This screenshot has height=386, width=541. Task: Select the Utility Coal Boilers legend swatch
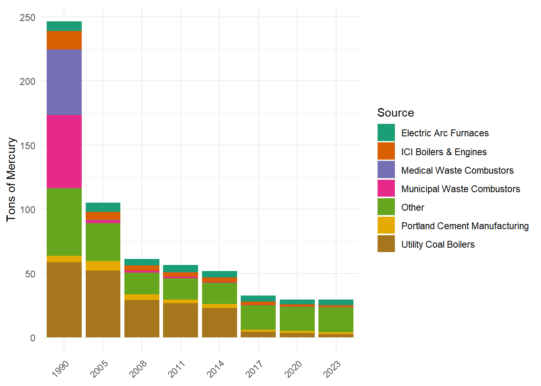[386, 244]
